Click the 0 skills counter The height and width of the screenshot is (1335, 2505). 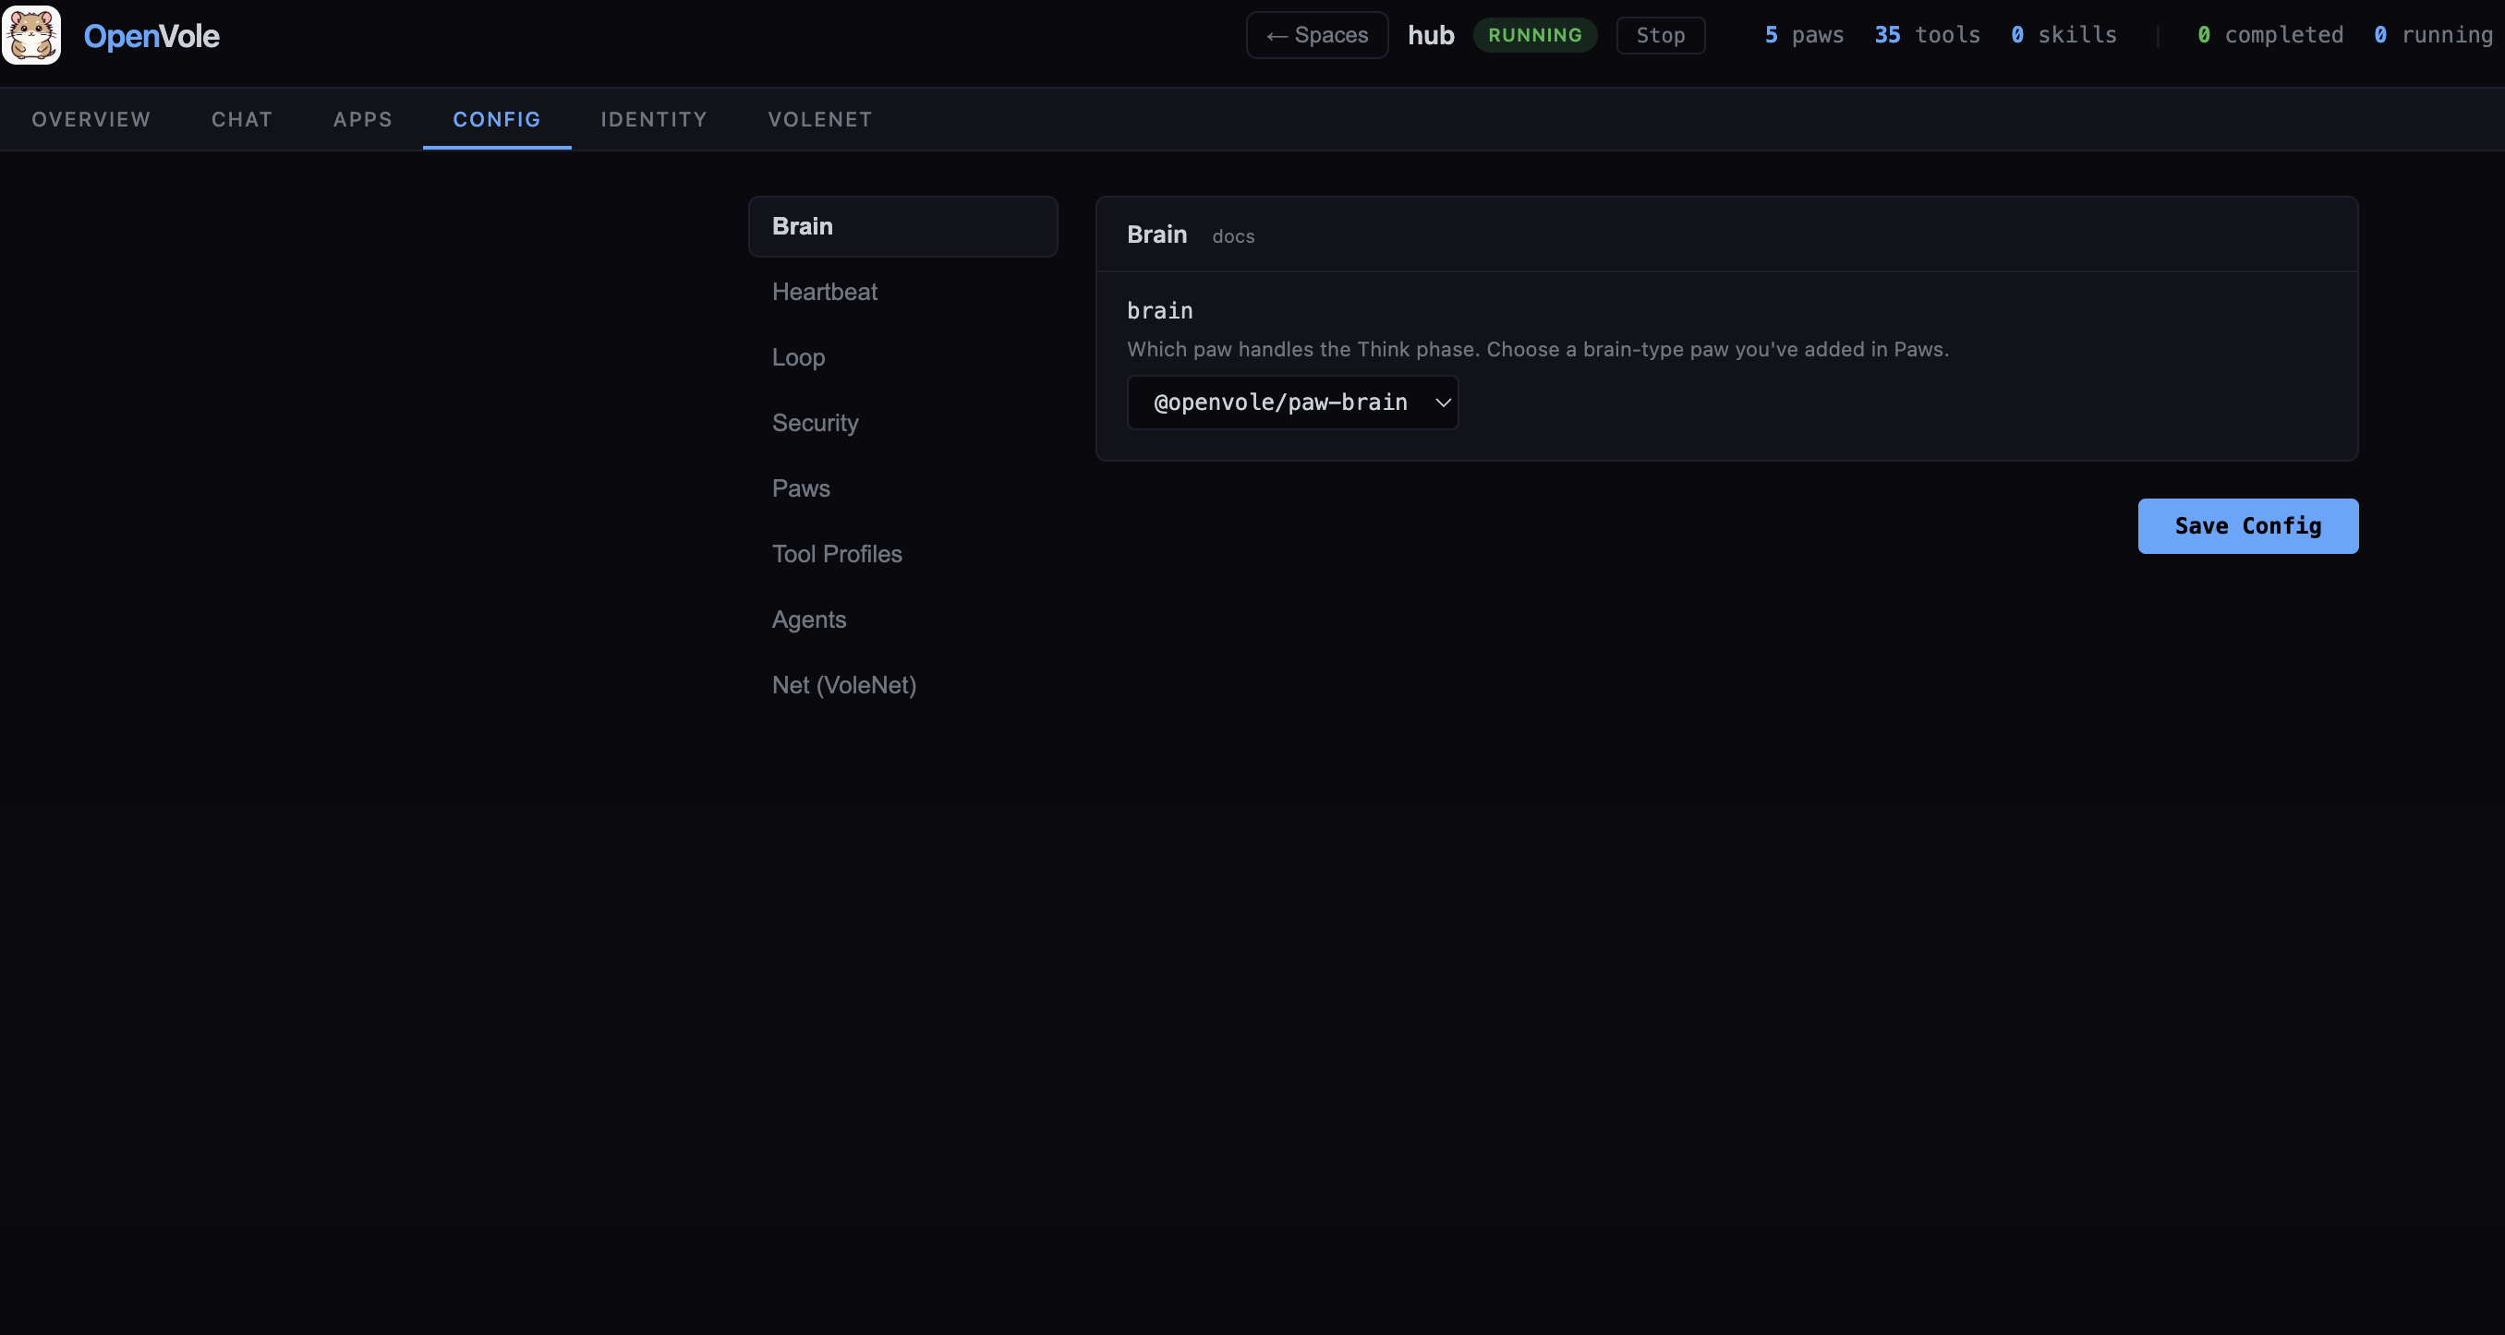click(2063, 35)
